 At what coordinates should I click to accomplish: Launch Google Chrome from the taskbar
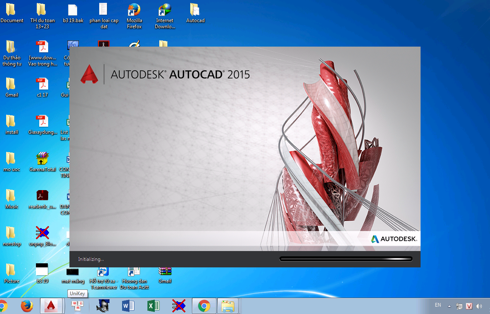tap(204, 306)
